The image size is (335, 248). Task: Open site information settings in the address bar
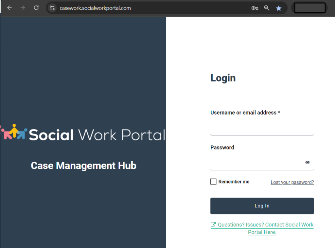(52, 8)
